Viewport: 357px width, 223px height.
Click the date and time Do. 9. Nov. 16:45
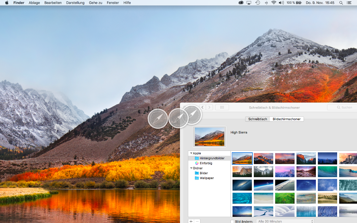click(320, 3)
